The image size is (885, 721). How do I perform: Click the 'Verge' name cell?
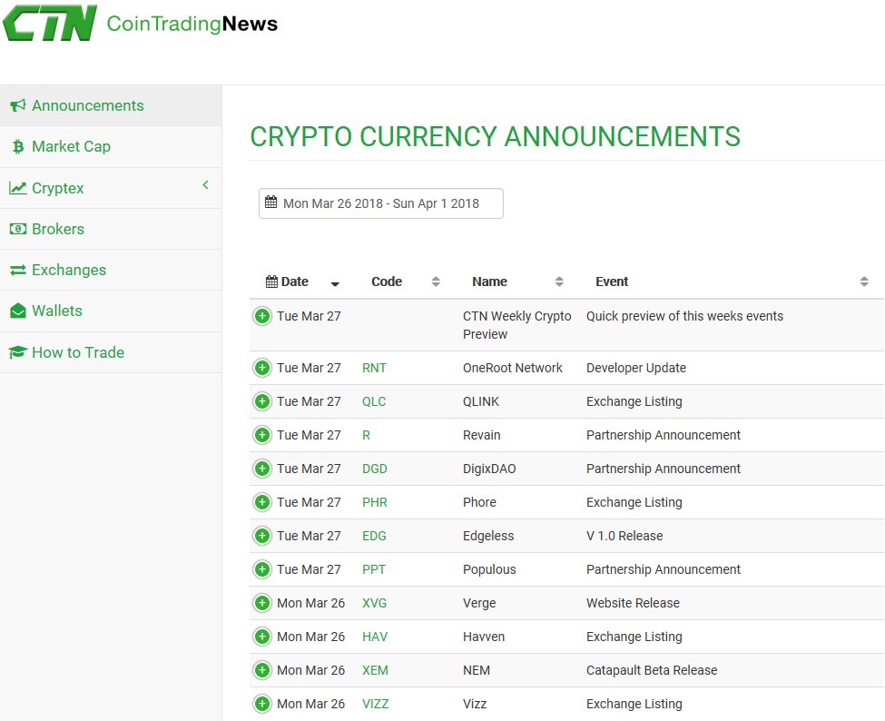479,603
